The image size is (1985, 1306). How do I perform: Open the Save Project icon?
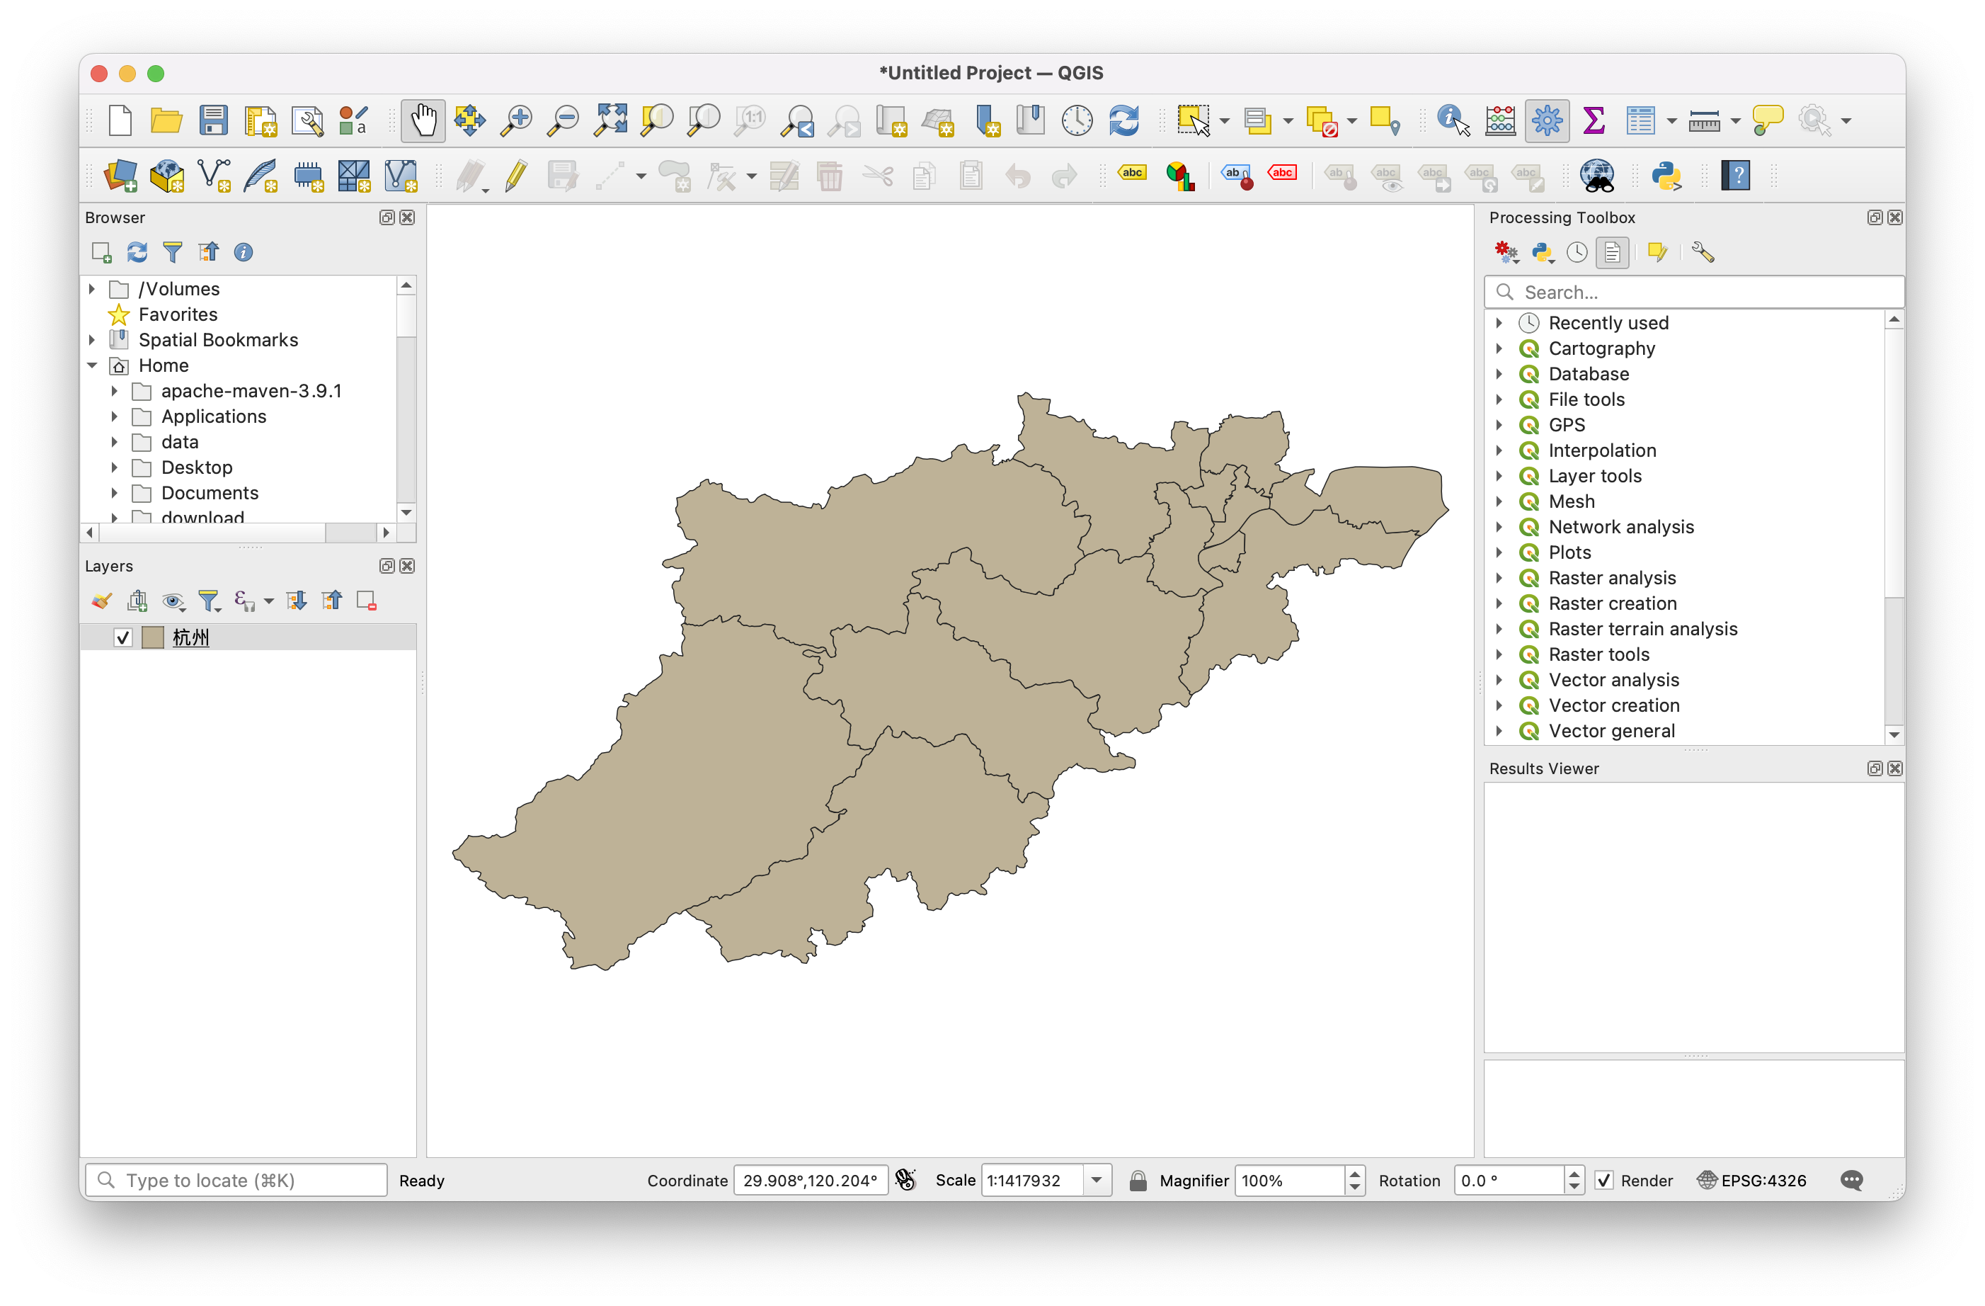[214, 121]
